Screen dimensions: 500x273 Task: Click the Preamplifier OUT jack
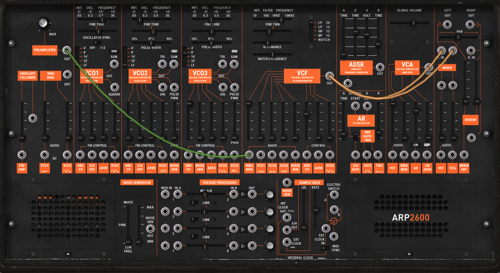(x=67, y=50)
